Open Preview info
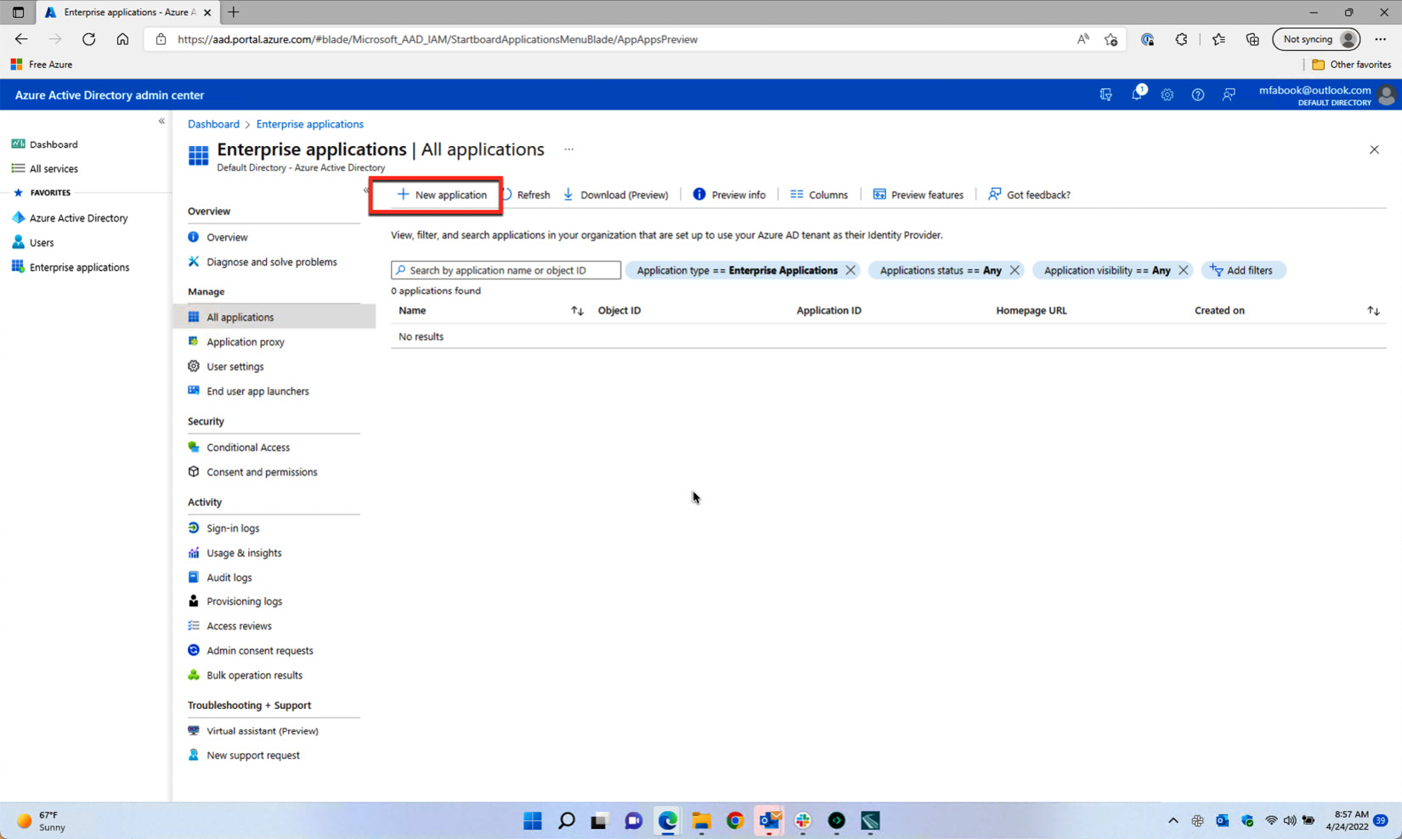The width and height of the screenshot is (1402, 839). point(729,194)
